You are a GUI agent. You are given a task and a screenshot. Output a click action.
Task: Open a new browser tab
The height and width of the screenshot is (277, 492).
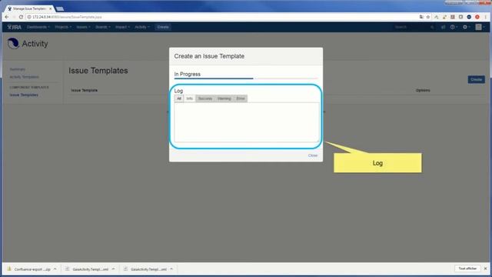pos(60,8)
